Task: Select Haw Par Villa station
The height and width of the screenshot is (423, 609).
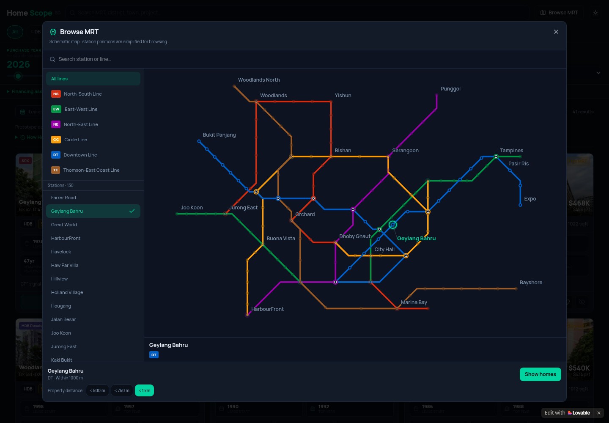Action: [x=93, y=265]
